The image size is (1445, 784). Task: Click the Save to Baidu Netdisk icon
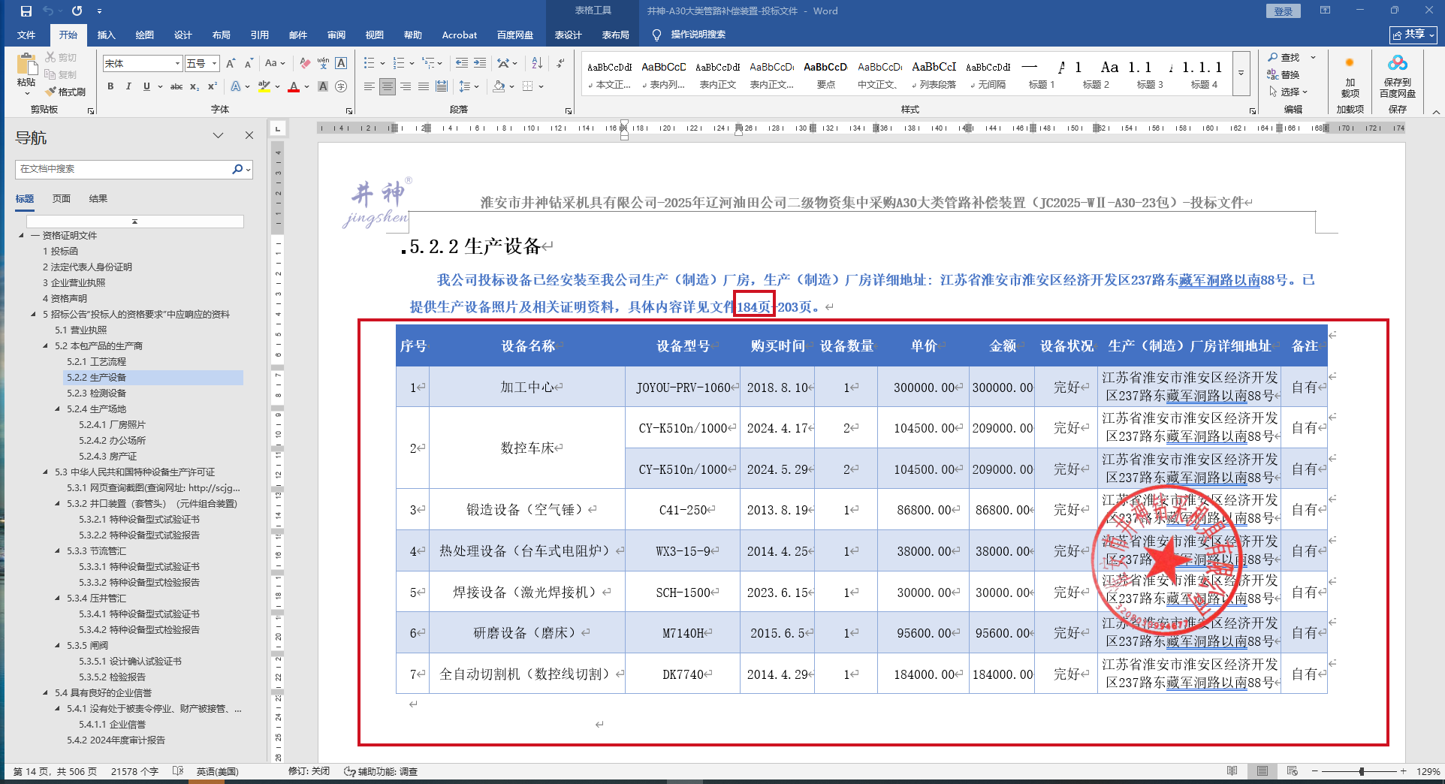1397,77
